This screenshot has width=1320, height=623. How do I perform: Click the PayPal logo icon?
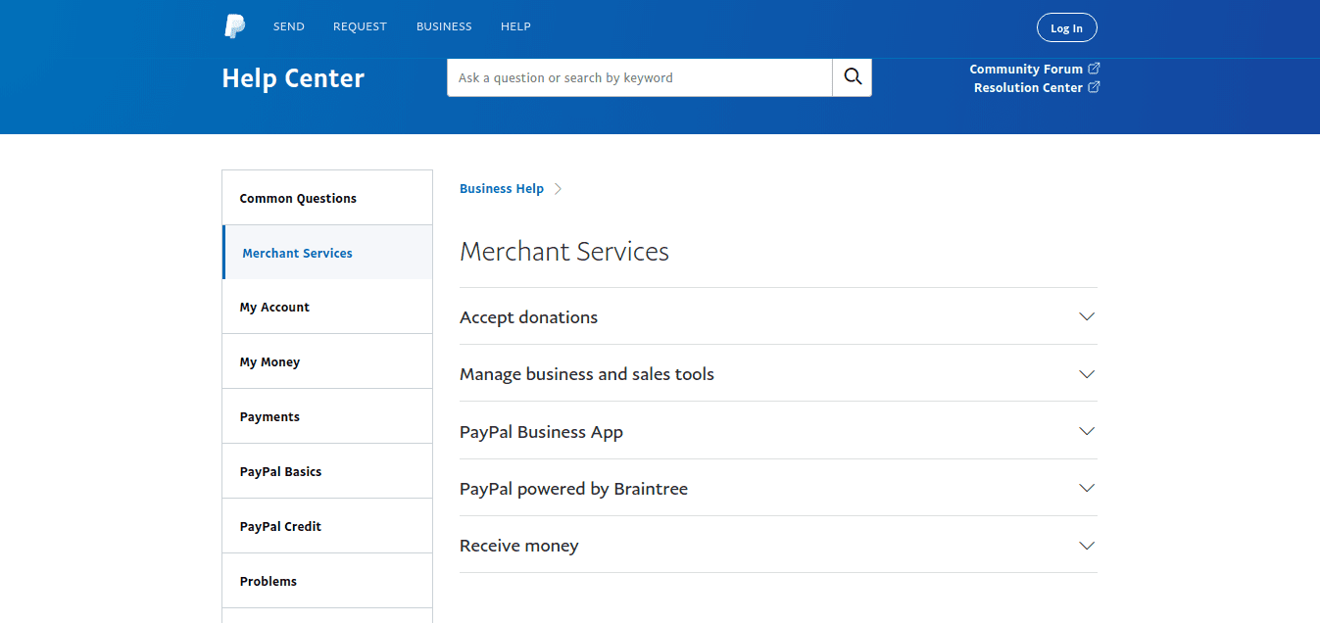[x=234, y=26]
